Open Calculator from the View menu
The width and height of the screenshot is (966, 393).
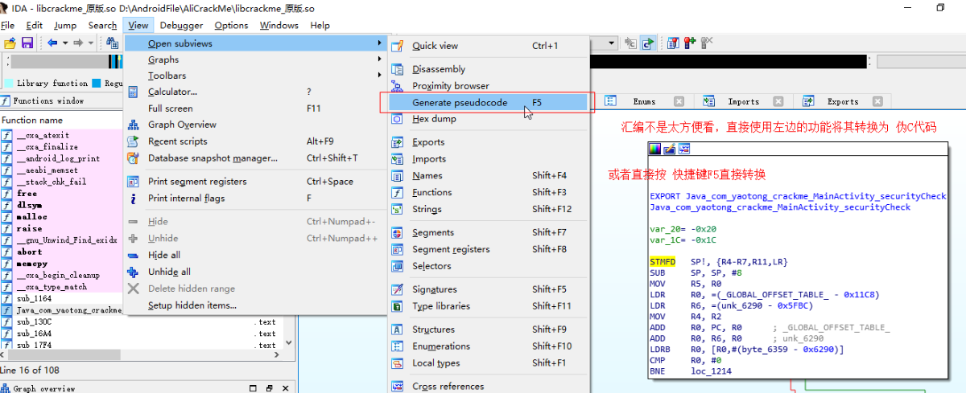pos(255,92)
